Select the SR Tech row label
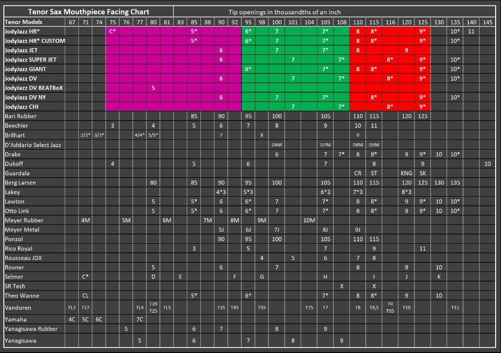The width and height of the screenshot is (501, 353). [15, 286]
